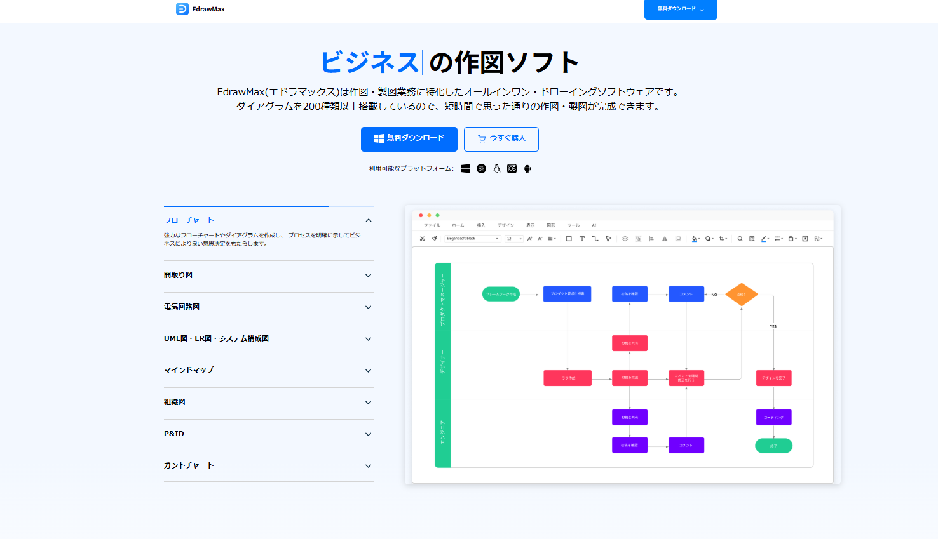Click the align left edges icon
The height and width of the screenshot is (539, 938).
coord(651,239)
